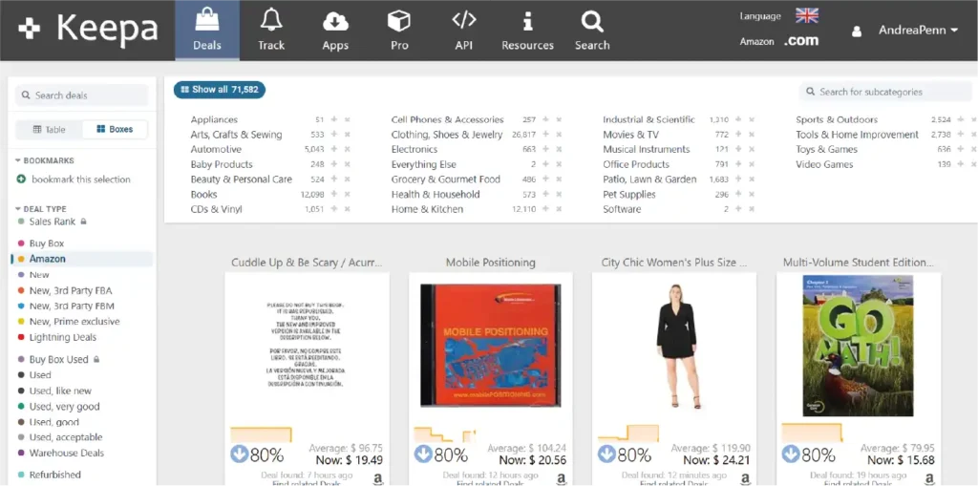Open the Sports & Outdoors category

837,119
